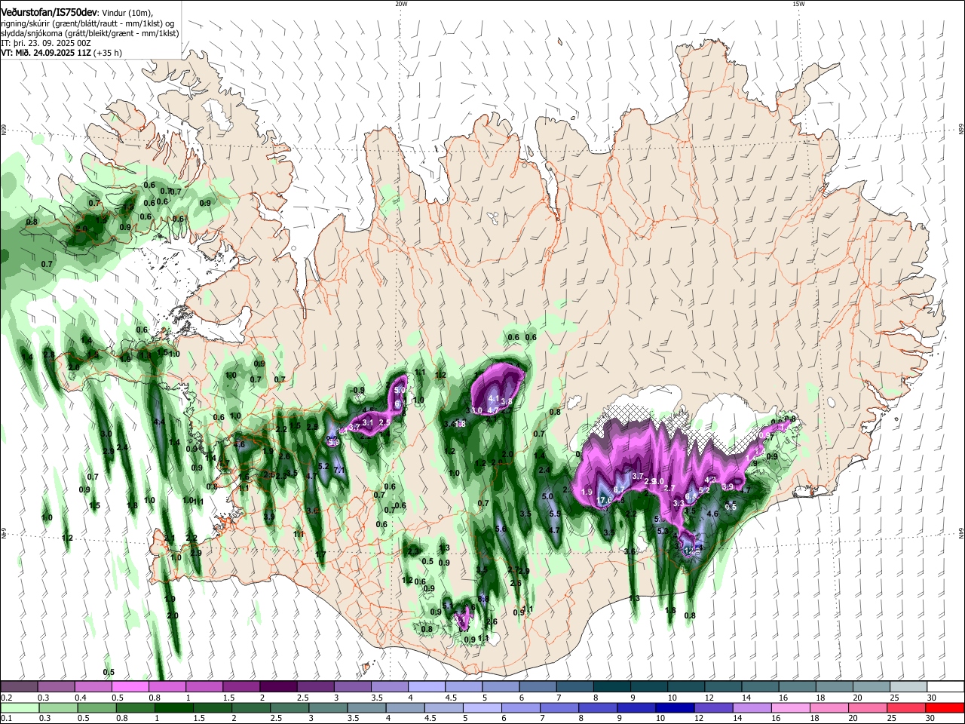Click the '25' label on the rain scale
Screen dimensions: 965x724
click(891, 718)
